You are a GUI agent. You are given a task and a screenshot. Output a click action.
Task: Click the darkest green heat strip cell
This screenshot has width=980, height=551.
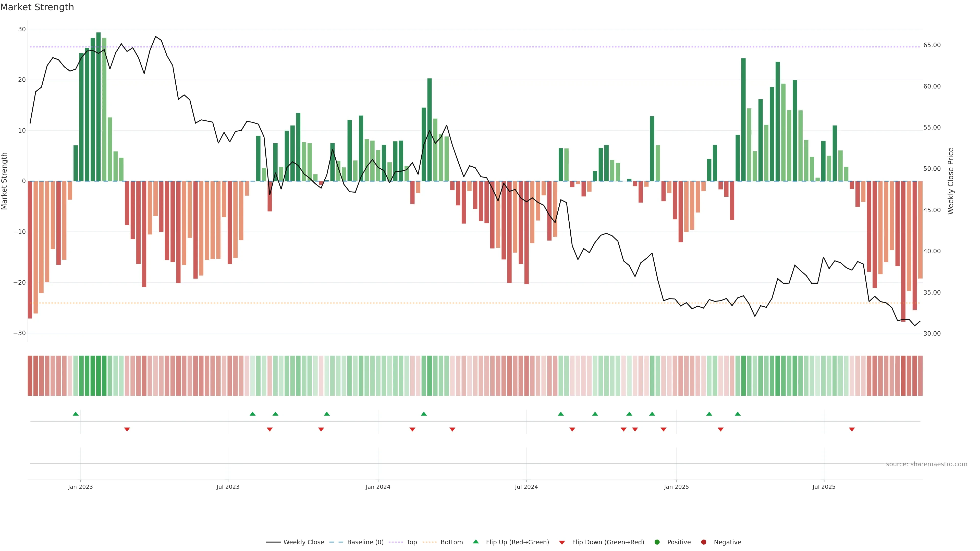(99, 376)
